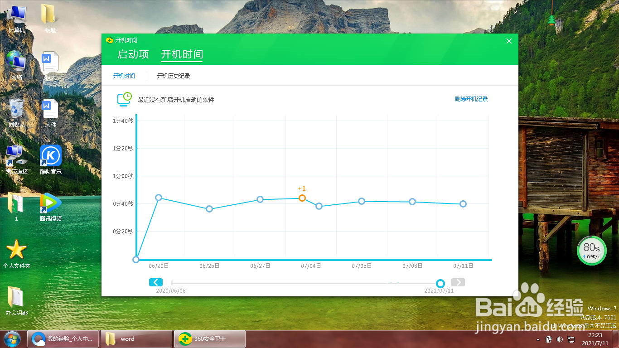Image resolution: width=619 pixels, height=348 pixels.
Task: Click the 0分20秒 axis label
Action: coord(123,231)
